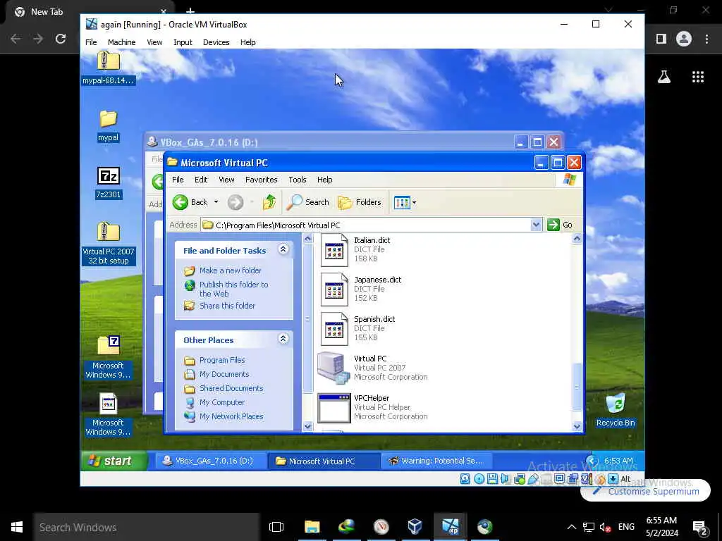Click the network adapter status icon in VirtualBox
The image size is (722, 541).
pyautogui.click(x=520, y=479)
